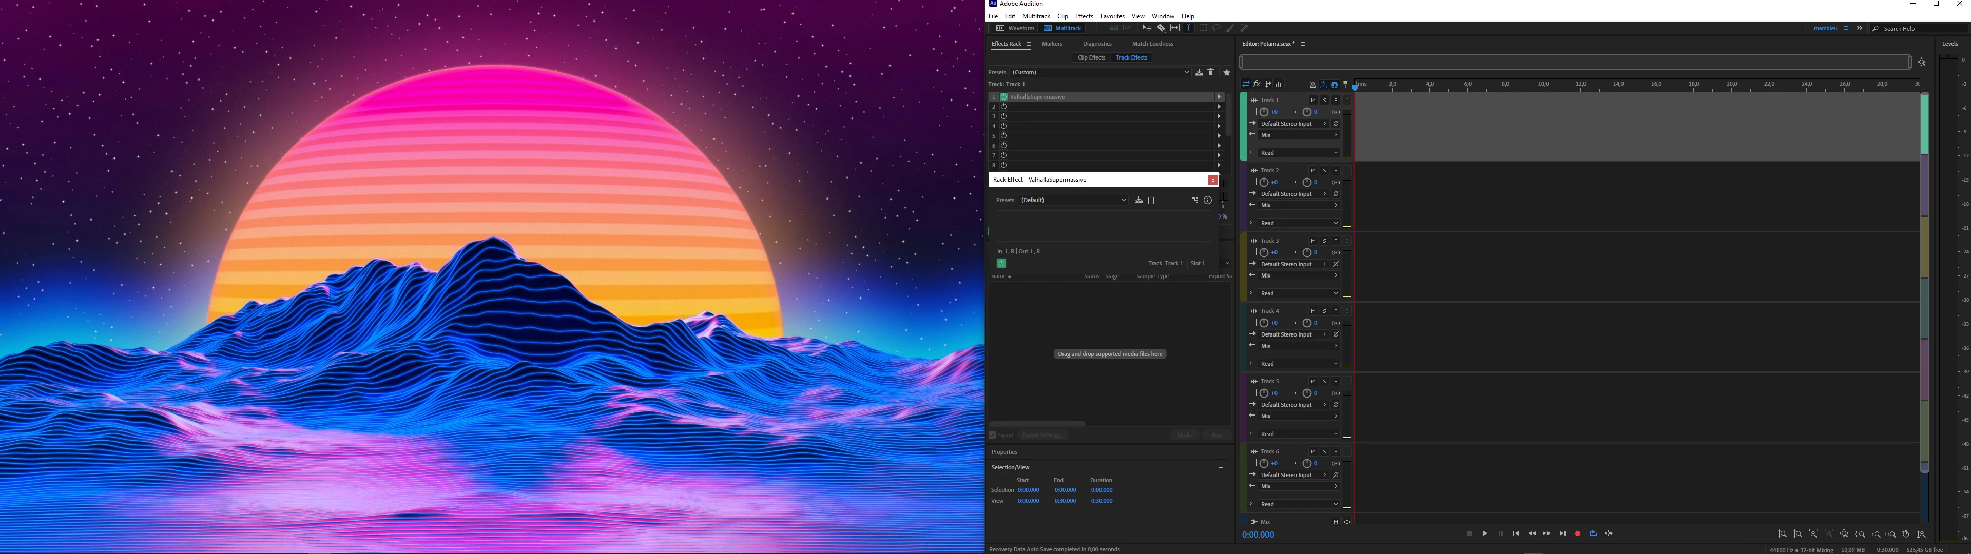Toggle ValhallaSupermassive power in slot 1

tap(1004, 97)
